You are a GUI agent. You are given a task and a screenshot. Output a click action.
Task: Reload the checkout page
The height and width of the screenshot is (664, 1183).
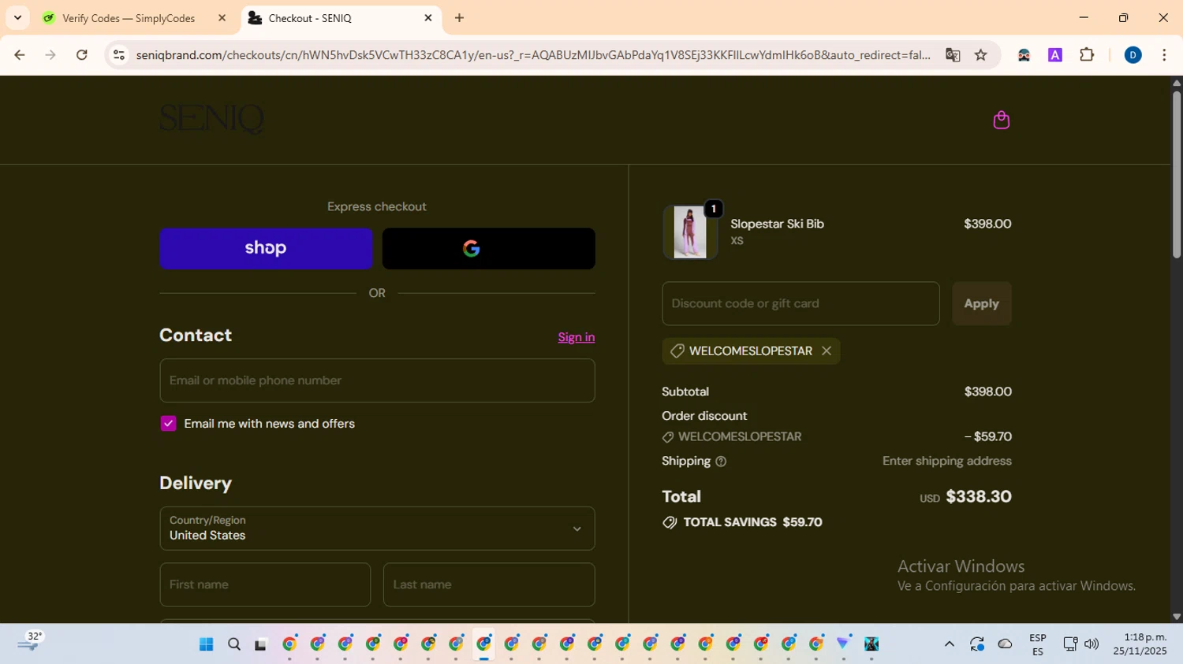tap(81, 55)
